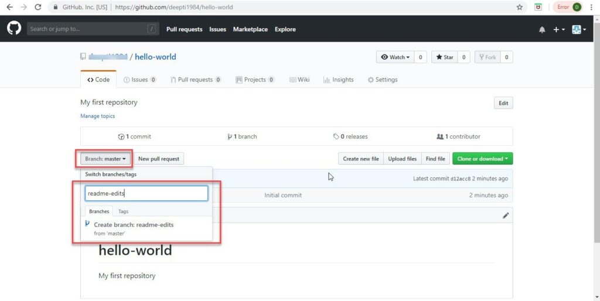This screenshot has height=301, width=600.
Task: Click the browser extension shield icon
Action: (538, 7)
